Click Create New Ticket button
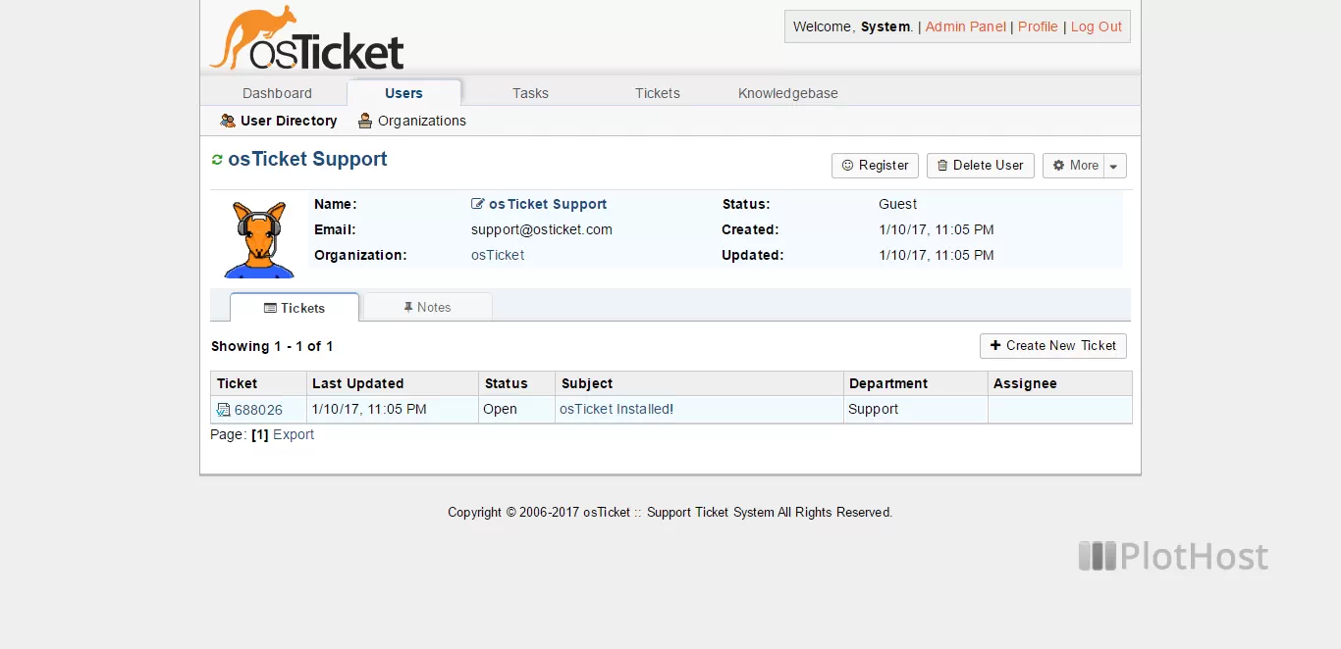Screen dimensions: 1341x649 [1053, 346]
